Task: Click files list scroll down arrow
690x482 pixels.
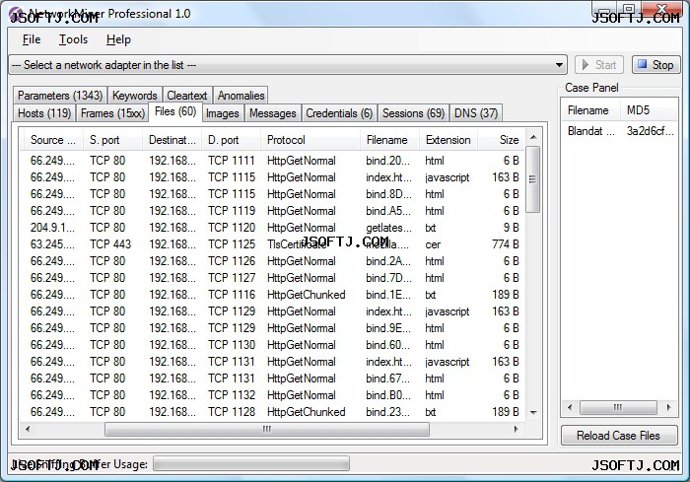Action: coord(533,412)
